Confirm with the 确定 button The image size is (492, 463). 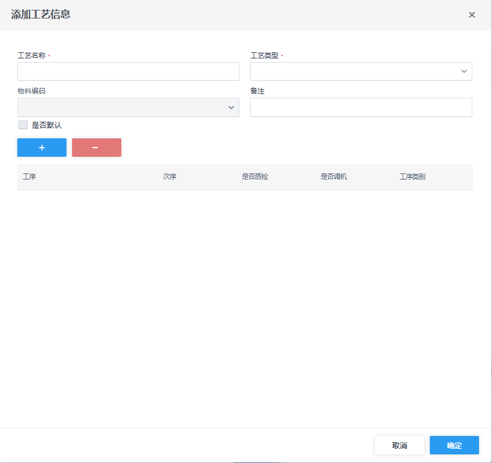(x=454, y=445)
